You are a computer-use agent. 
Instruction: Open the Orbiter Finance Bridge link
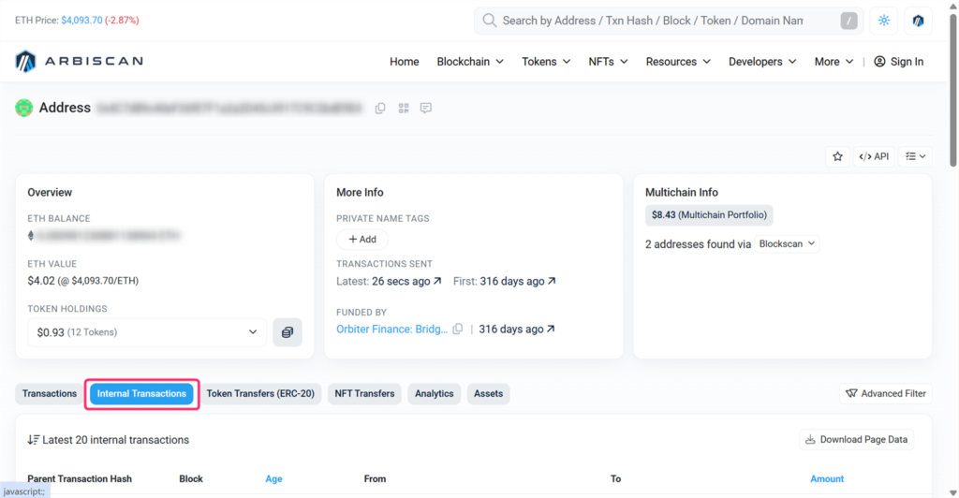coord(392,330)
